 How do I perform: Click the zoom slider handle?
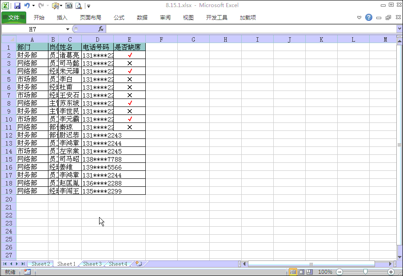365,272
